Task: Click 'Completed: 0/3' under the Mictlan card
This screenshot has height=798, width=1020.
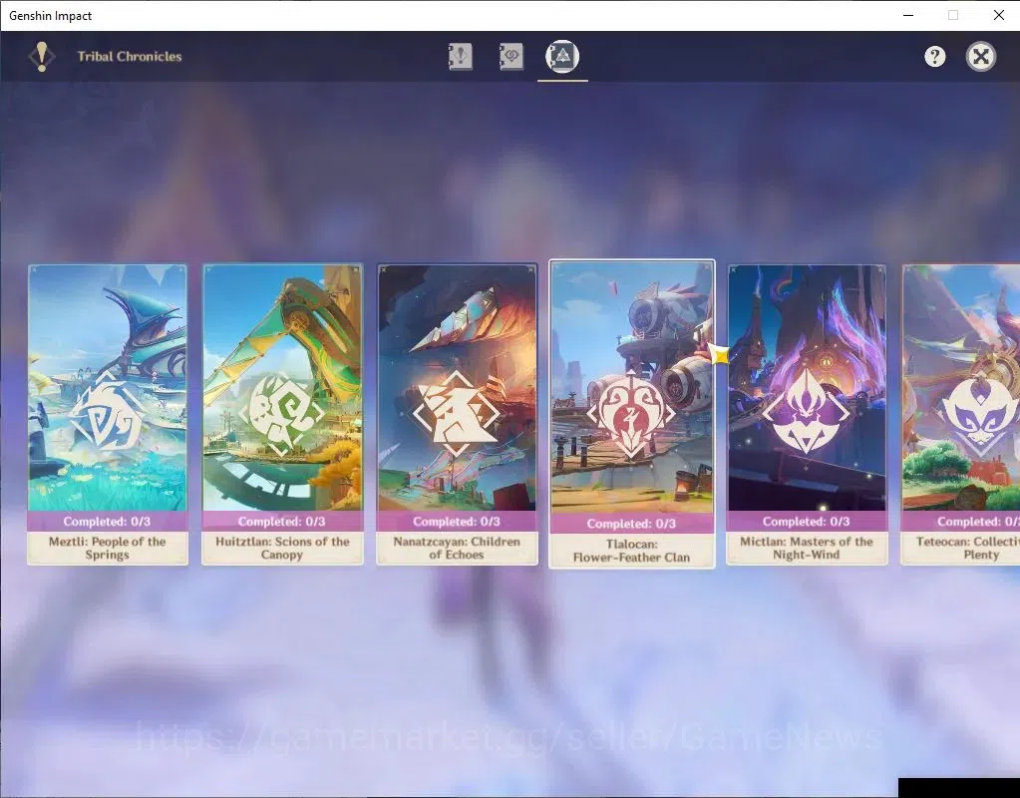Action: click(x=806, y=522)
